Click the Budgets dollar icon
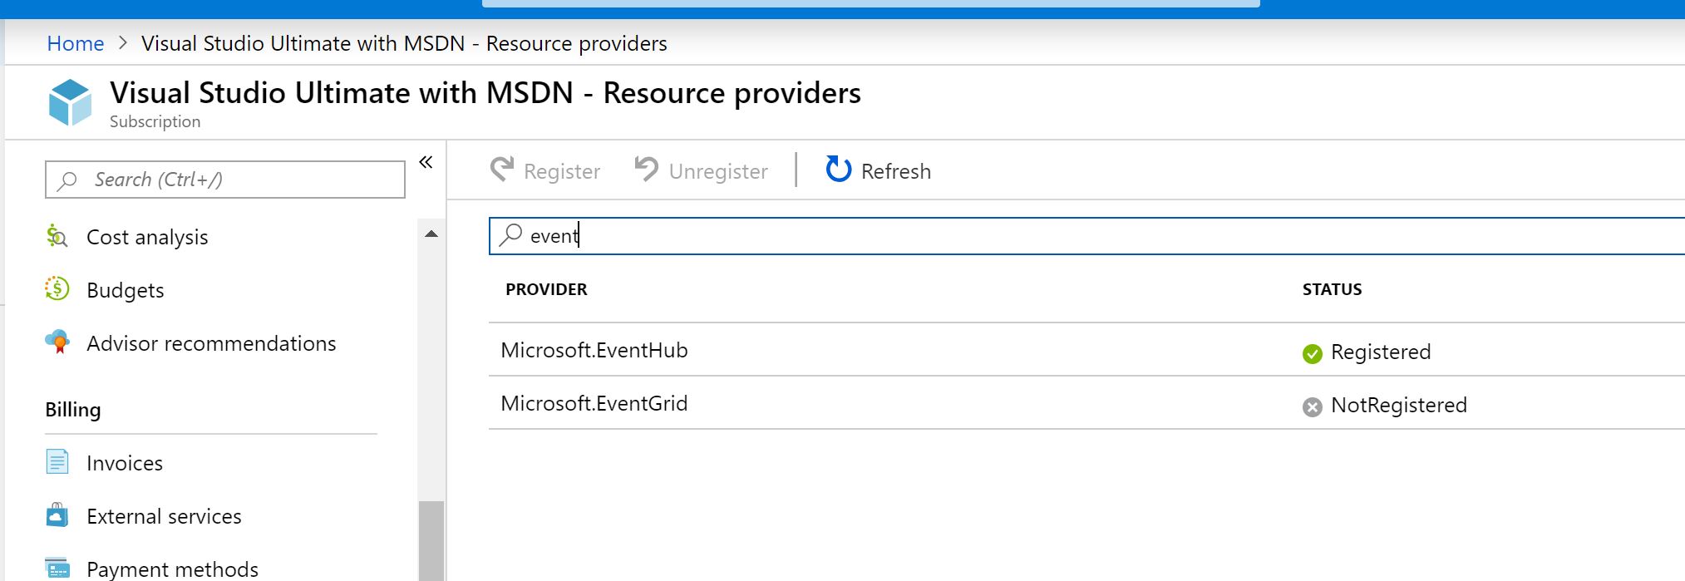This screenshot has width=1685, height=581. click(57, 288)
